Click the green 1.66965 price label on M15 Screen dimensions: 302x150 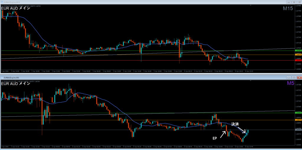(298, 50)
